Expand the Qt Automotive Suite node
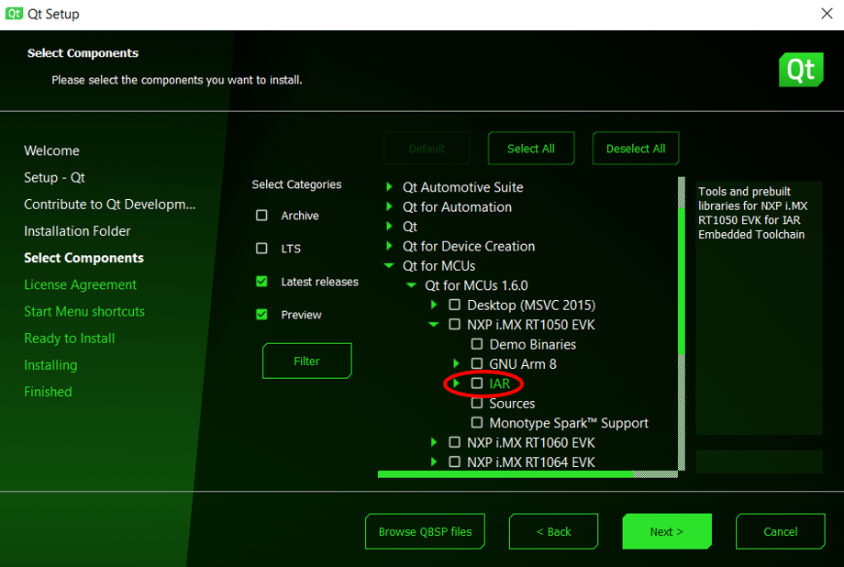Screen dimensions: 844x567 (x=389, y=187)
